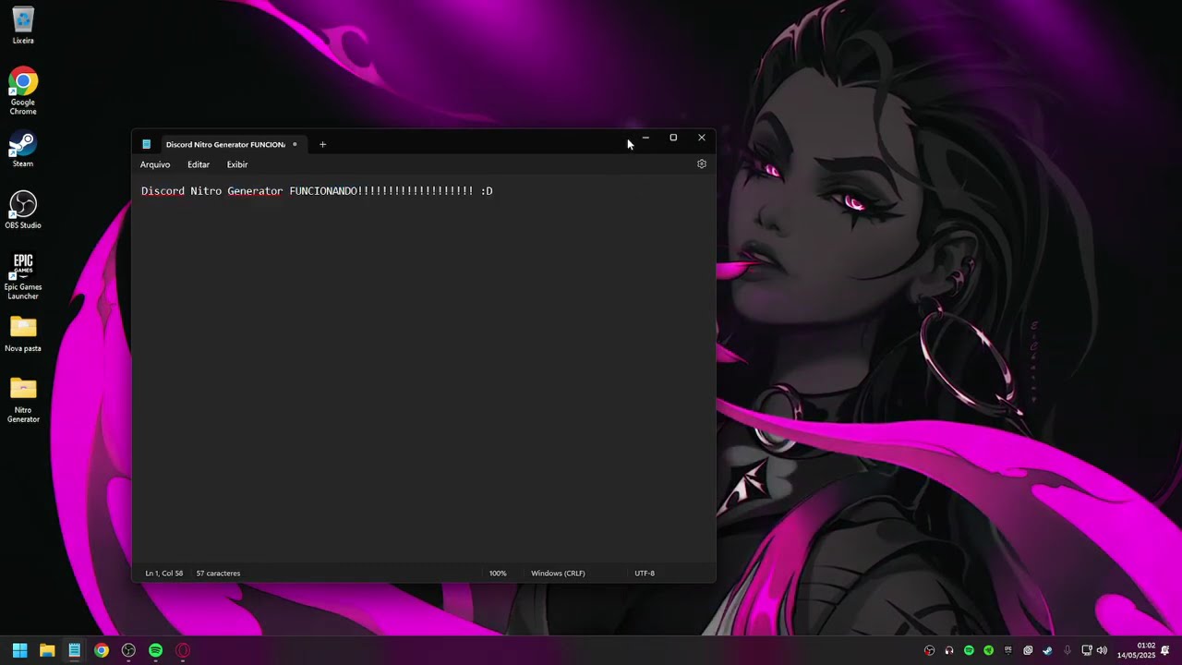Click the Steam tray icon
The image size is (1182, 665).
click(1047, 650)
